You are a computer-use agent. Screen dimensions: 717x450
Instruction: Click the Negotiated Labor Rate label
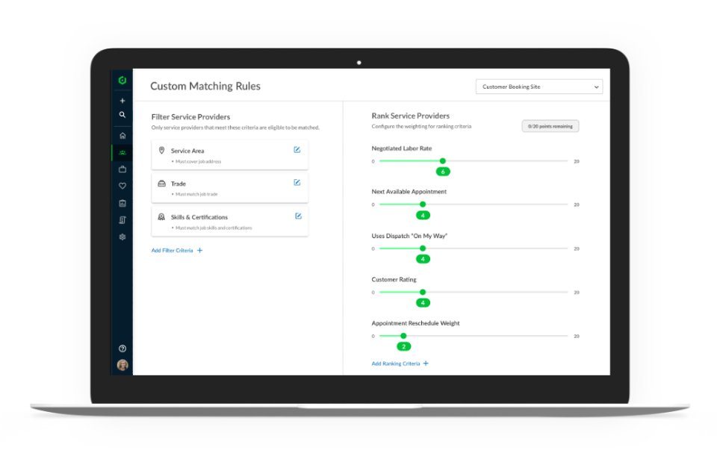402,149
